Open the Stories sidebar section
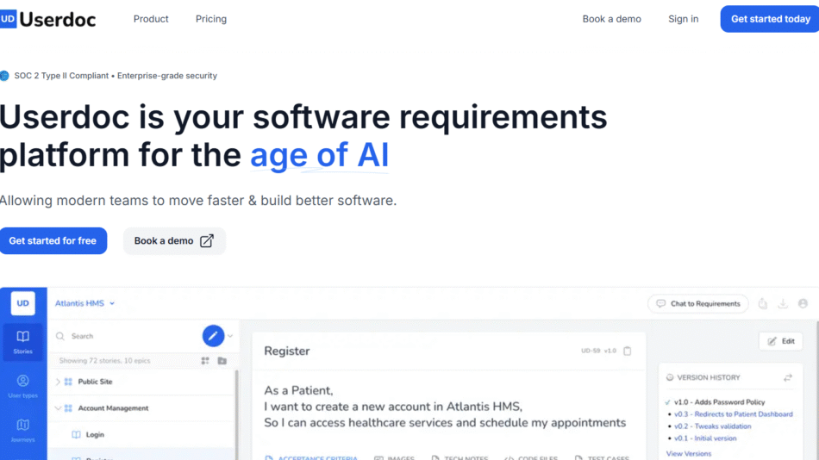Image resolution: width=819 pixels, height=460 pixels. 23,340
